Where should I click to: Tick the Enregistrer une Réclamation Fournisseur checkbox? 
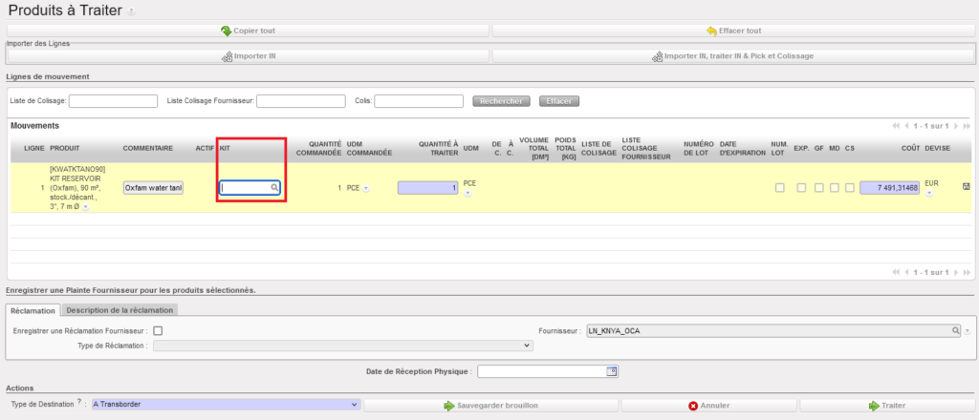[x=159, y=330]
